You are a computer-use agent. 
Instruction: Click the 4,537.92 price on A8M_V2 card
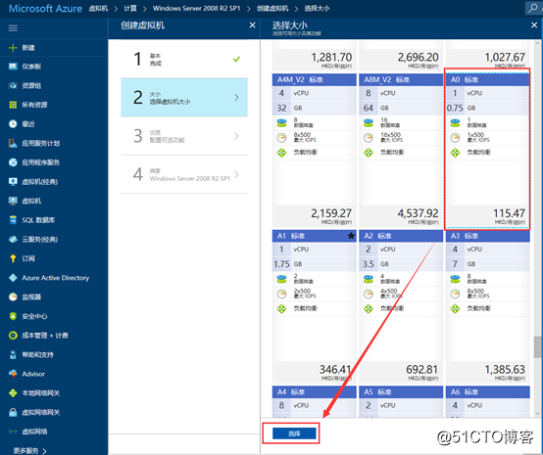pyautogui.click(x=418, y=213)
